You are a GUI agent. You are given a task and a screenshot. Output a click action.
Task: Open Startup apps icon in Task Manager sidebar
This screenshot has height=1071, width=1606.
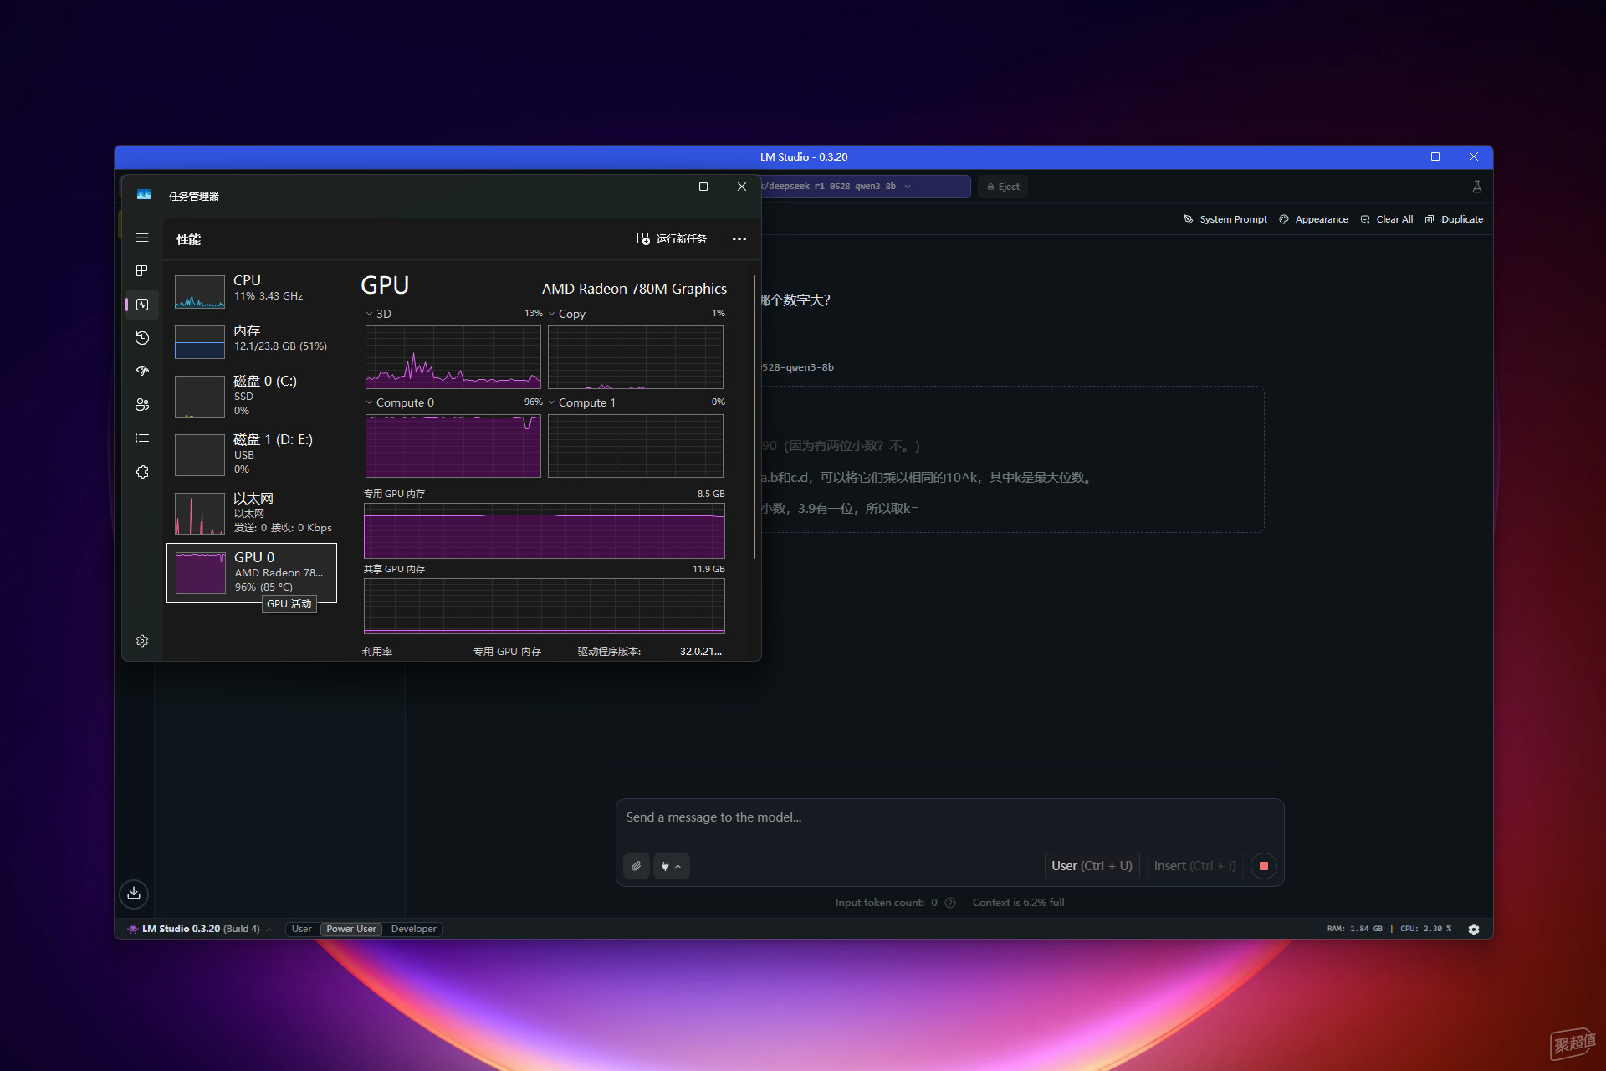click(x=142, y=372)
